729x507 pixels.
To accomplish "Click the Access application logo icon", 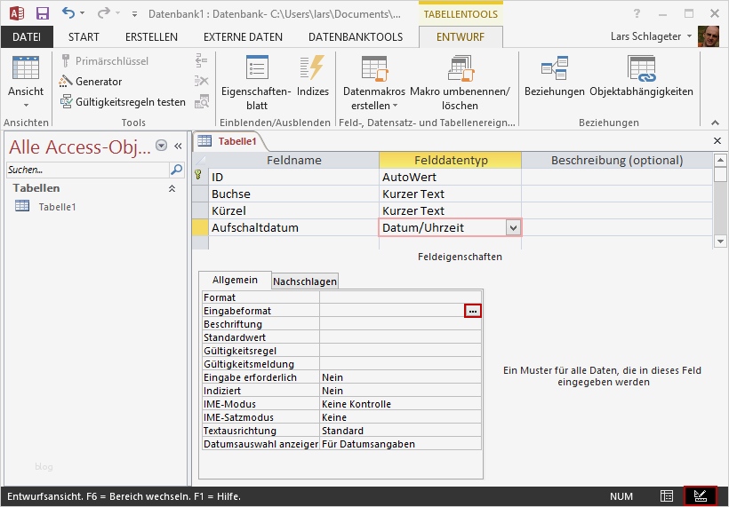I will pyautogui.click(x=17, y=13).
